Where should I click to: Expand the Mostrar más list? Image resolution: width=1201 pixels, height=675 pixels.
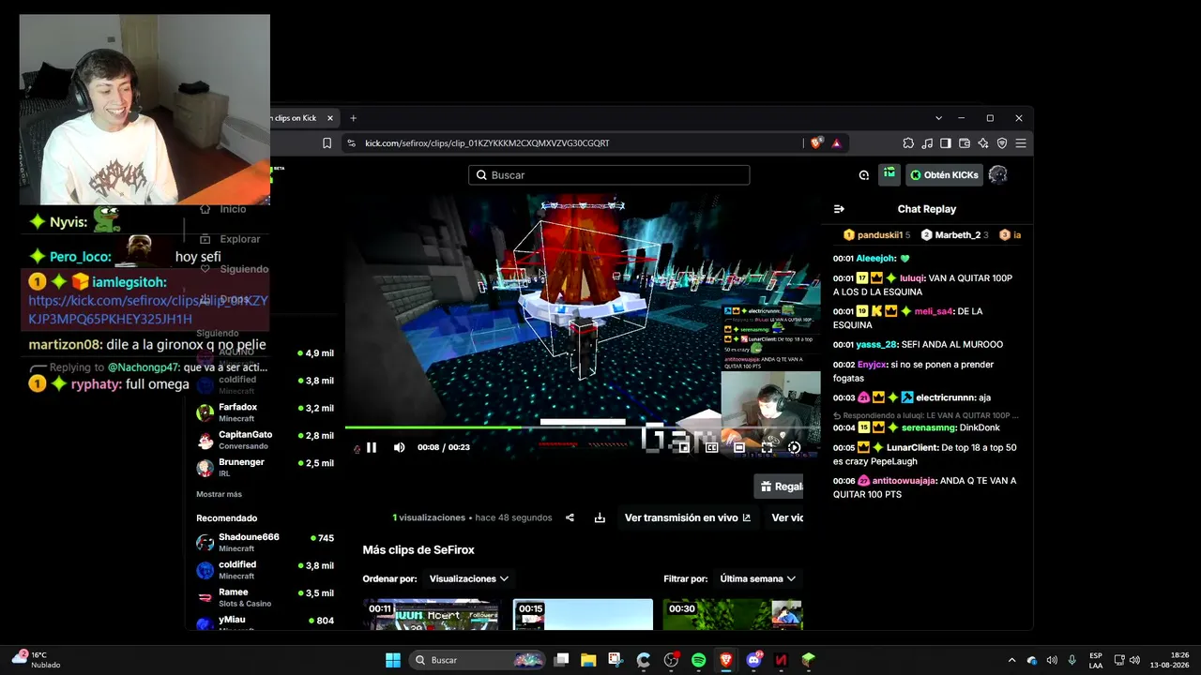pos(219,494)
